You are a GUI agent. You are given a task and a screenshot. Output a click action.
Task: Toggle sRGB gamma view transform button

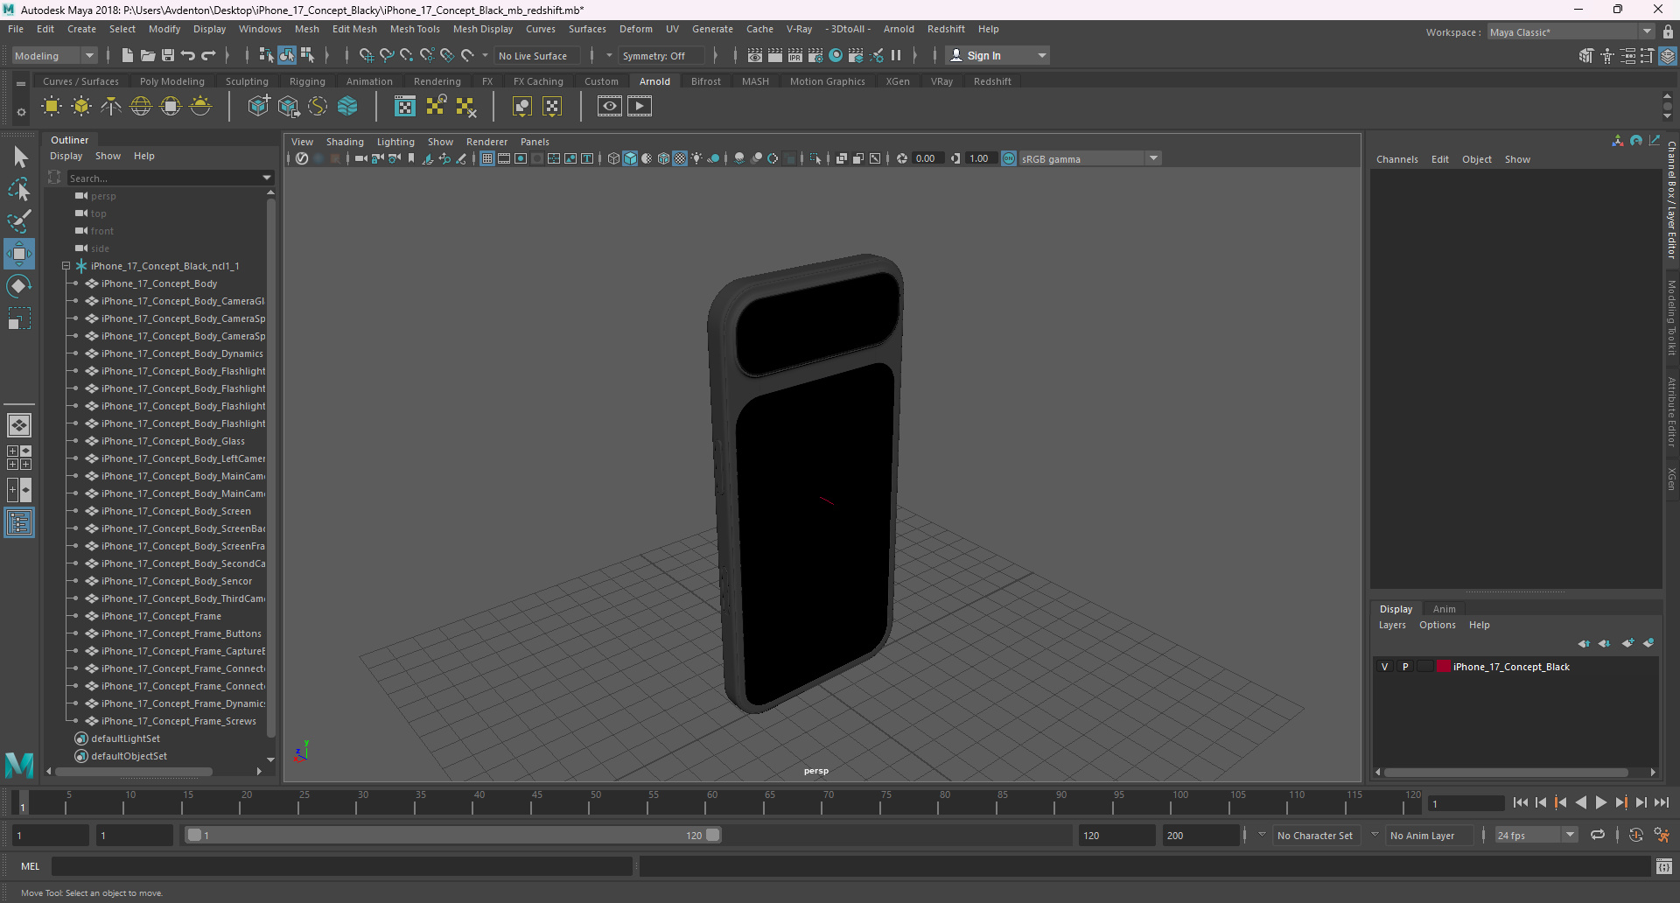coord(1009,158)
